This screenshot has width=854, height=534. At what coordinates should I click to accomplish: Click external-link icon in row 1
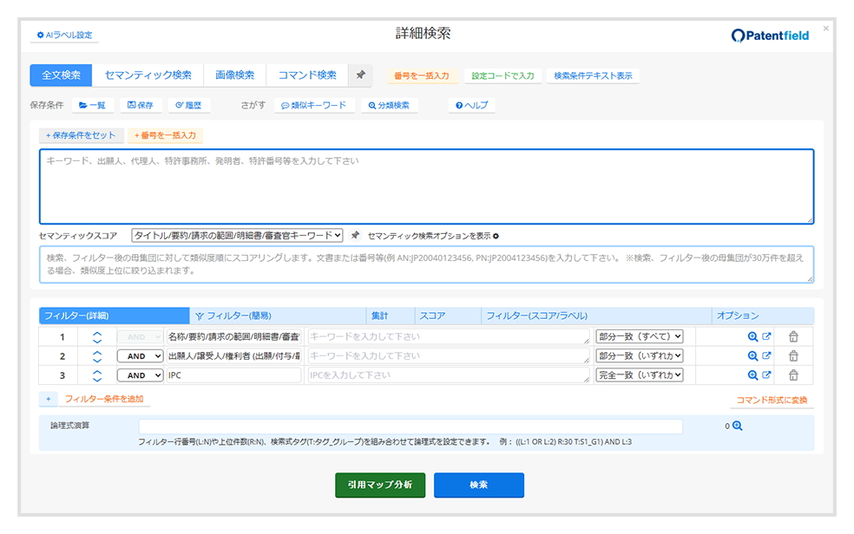pos(766,336)
